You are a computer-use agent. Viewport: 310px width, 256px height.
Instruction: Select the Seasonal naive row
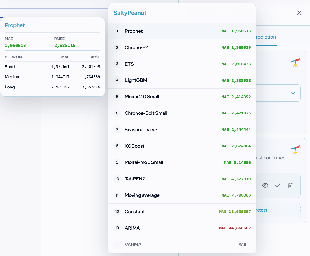182,130
